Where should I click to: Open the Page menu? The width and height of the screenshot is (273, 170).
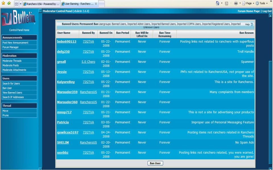tap(249, 3)
